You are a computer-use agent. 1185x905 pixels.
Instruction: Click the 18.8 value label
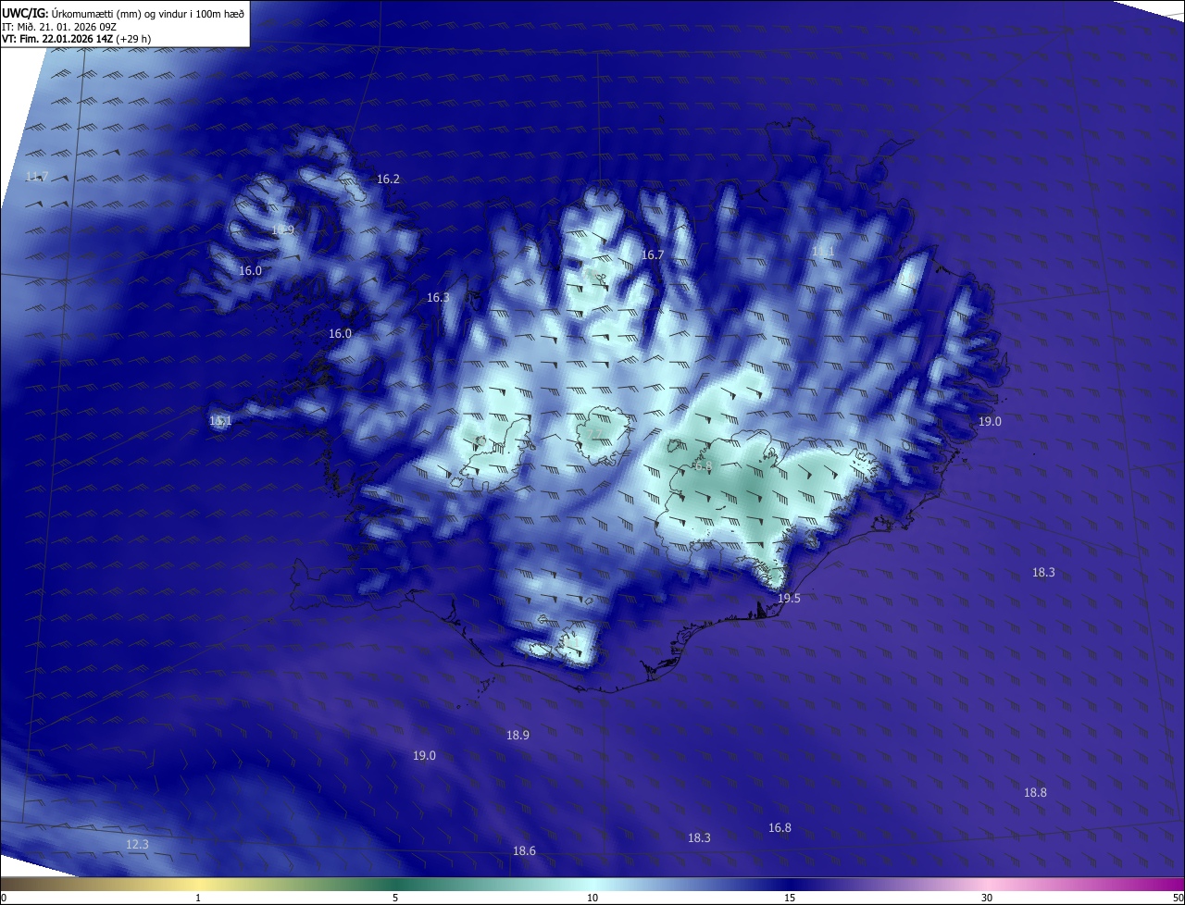(1035, 793)
